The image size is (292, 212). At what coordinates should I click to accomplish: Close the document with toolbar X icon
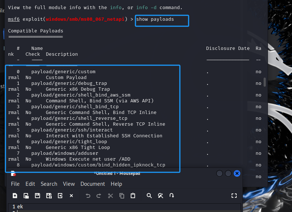(x=71, y=196)
